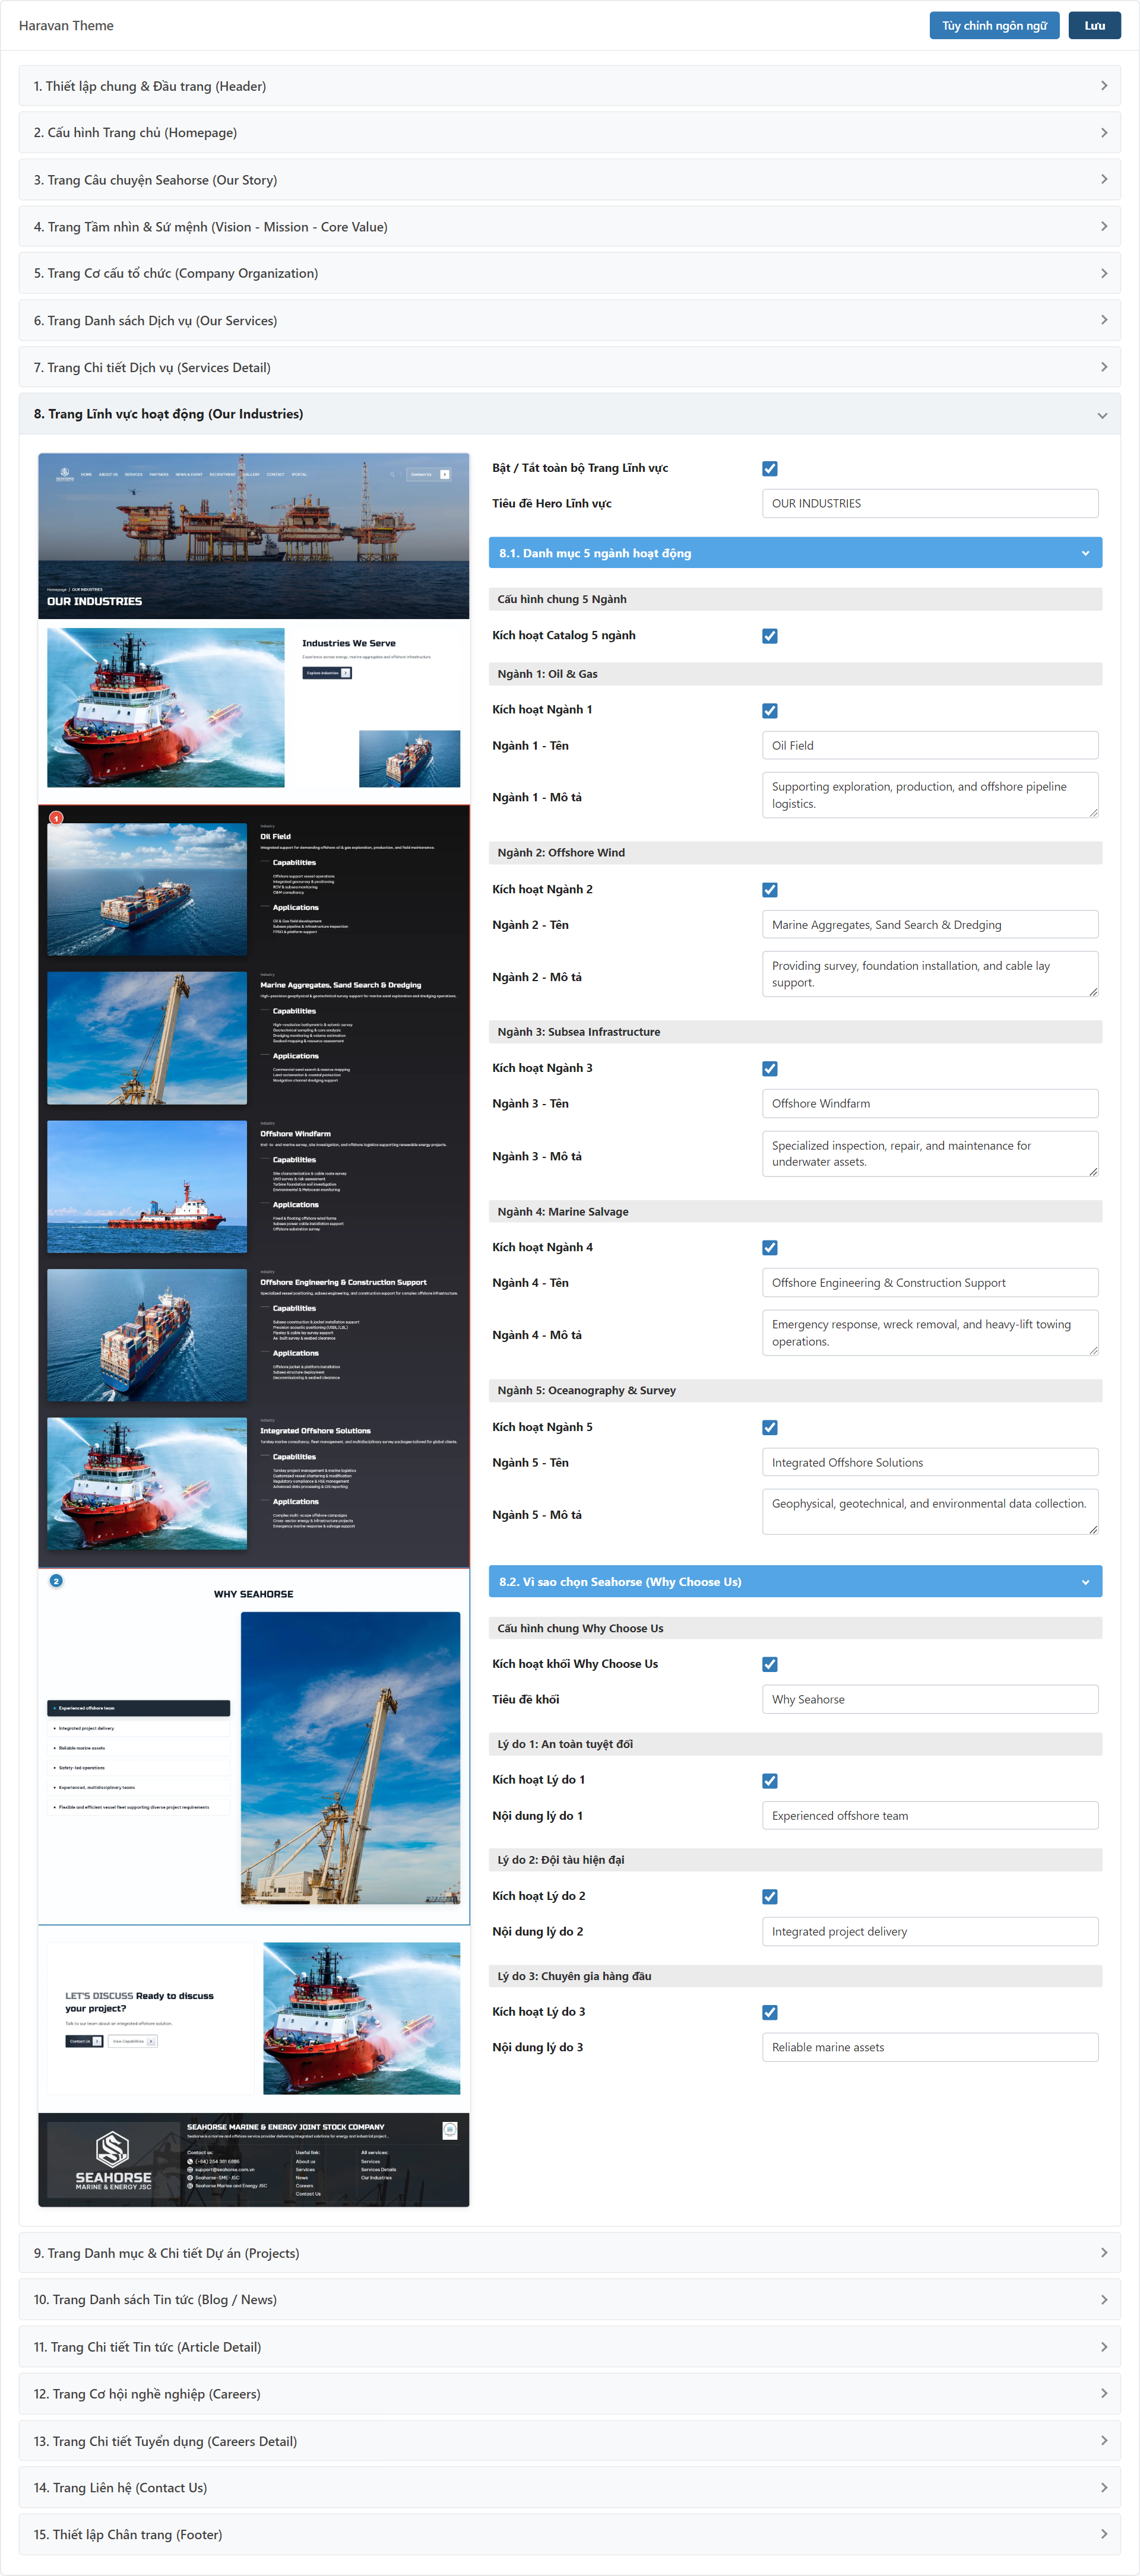Expand section 6 Trang Danh sách Dịch vụ
The width and height of the screenshot is (1140, 2576).
[570, 320]
